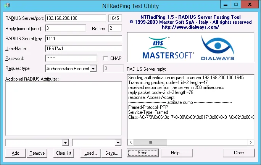Send the RADIUS request
Viewport: 261px width, 165px height.
click(x=143, y=153)
